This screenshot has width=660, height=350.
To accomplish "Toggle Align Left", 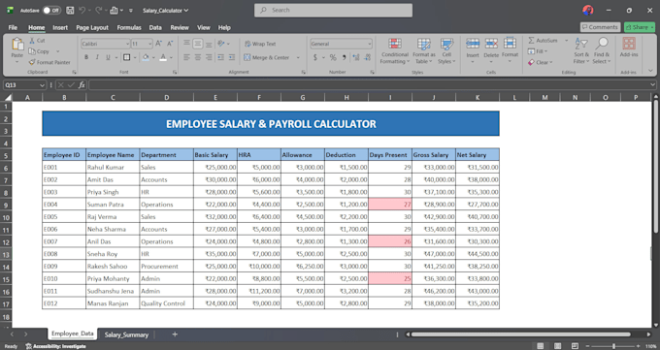I will click(x=187, y=57).
